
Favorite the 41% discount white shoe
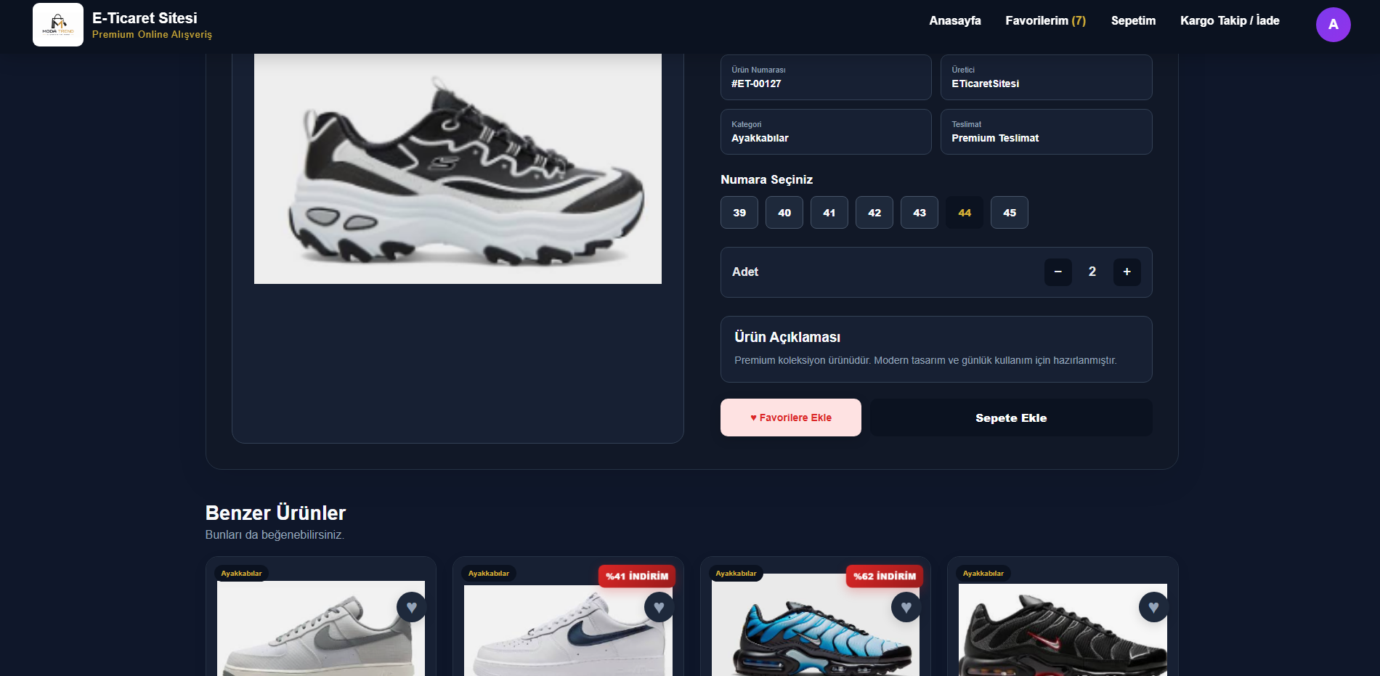tap(659, 607)
